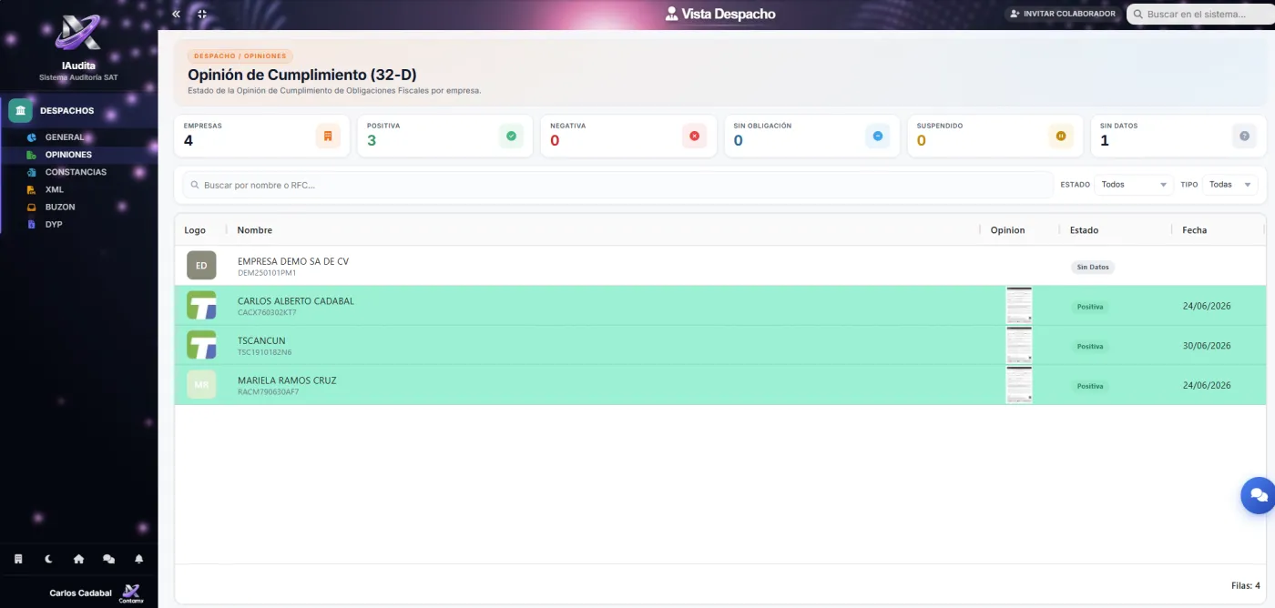Sort by the Opinion column header
The height and width of the screenshot is (608, 1275).
(1008, 230)
